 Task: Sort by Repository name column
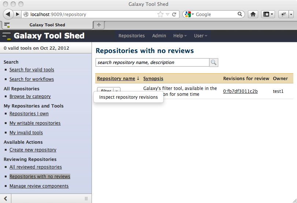pos(116,79)
